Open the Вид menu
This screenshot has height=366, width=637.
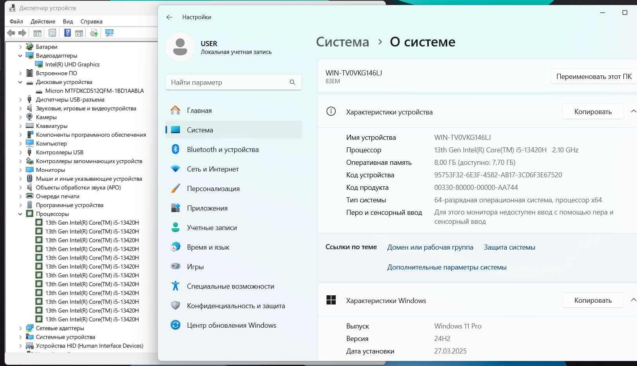coord(68,21)
